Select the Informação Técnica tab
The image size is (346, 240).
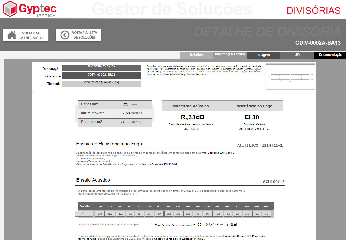coord(230,54)
